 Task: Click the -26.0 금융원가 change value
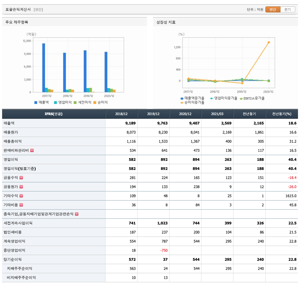point(292,187)
